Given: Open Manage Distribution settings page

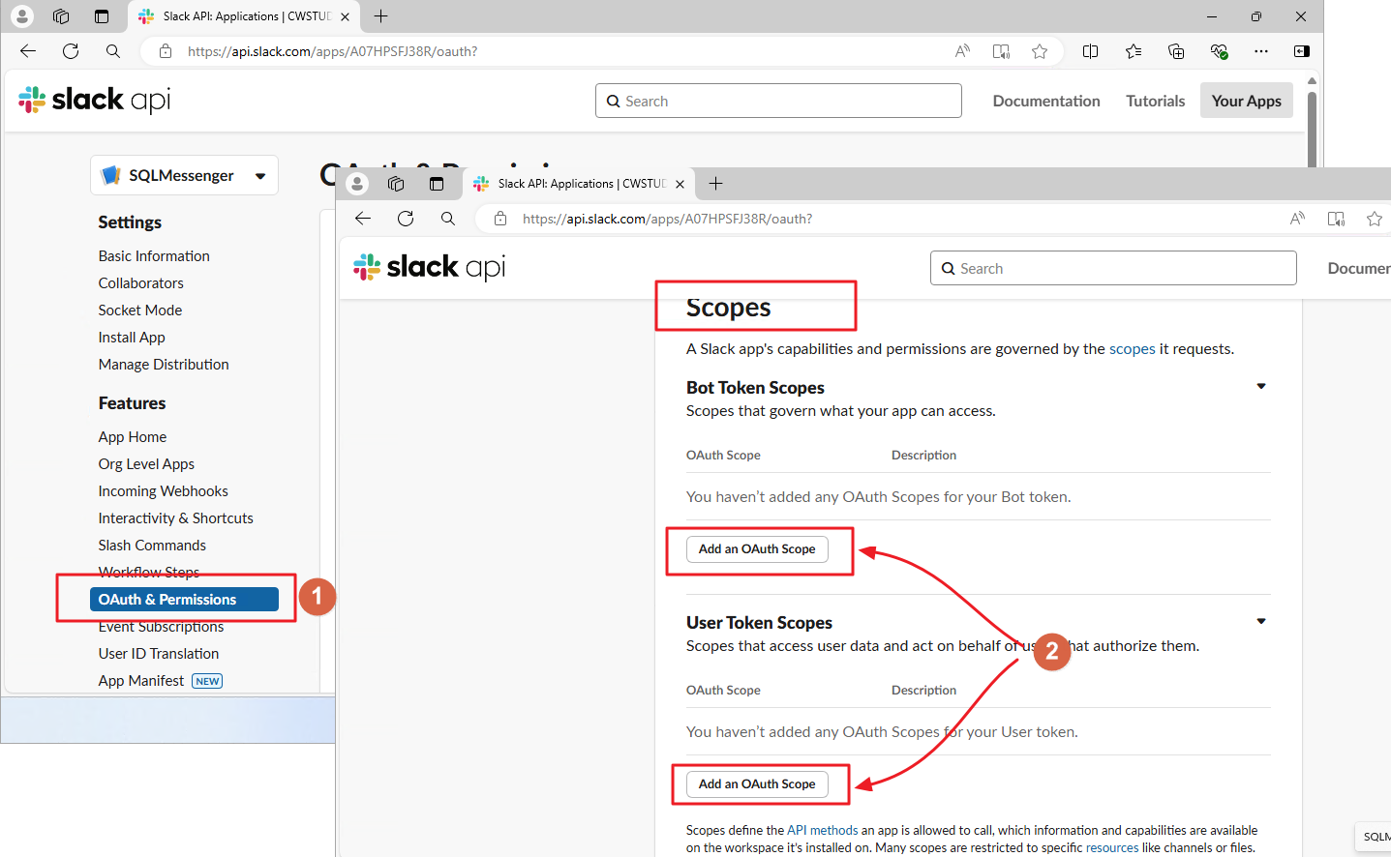Looking at the screenshot, I should point(164,365).
